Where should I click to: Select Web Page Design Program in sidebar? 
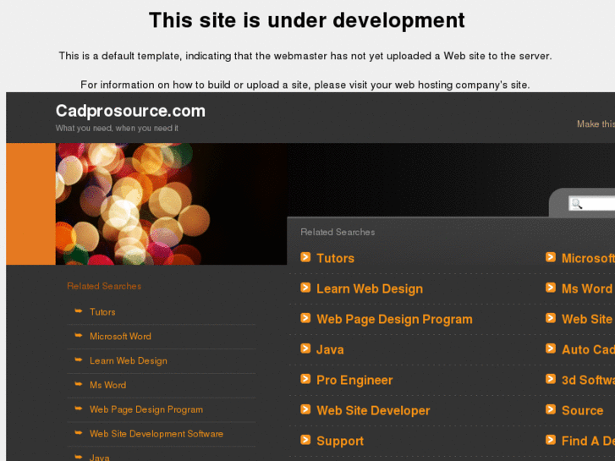tap(146, 409)
